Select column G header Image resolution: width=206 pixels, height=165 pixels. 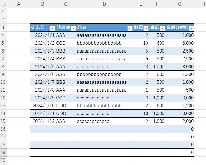pos(180,4)
